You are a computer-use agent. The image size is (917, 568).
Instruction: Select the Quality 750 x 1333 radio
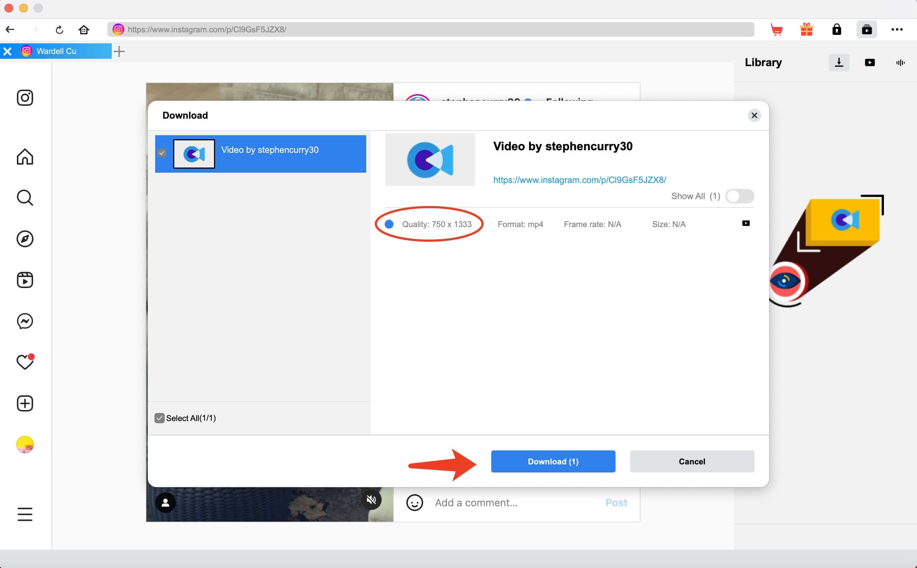click(389, 224)
